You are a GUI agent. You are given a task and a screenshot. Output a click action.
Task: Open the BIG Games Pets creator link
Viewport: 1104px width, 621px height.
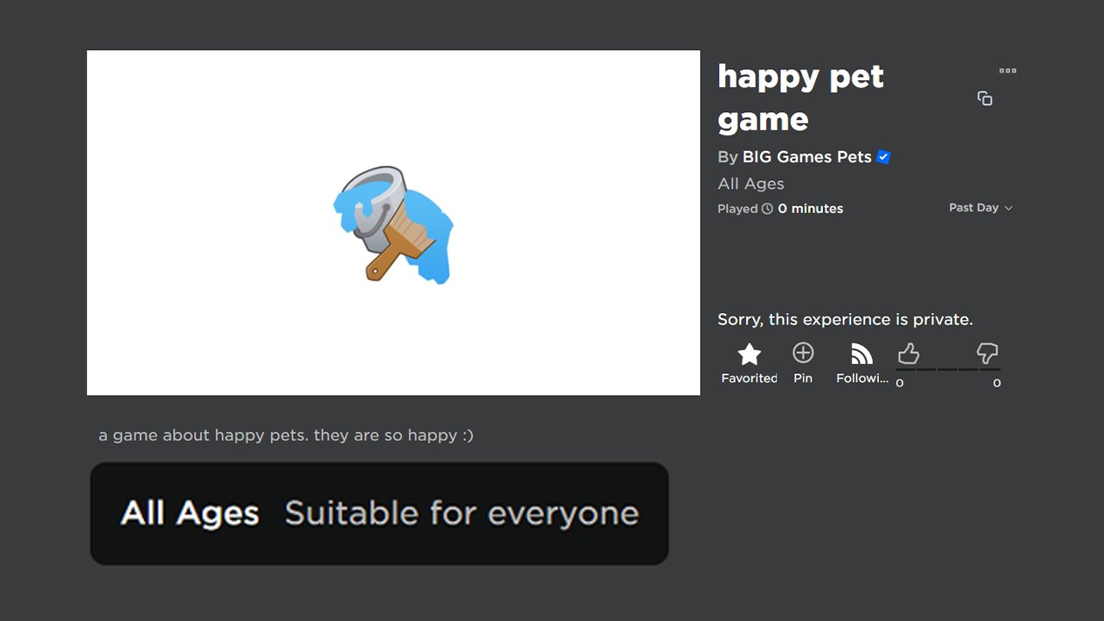(807, 157)
